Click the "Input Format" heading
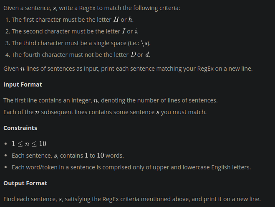This screenshot has height=207, width=275. pos(23,84)
